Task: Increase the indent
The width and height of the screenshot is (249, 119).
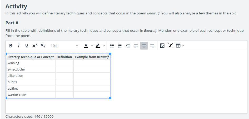Action: tap(128, 46)
